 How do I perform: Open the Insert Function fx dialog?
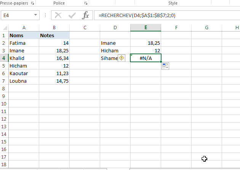click(86, 16)
